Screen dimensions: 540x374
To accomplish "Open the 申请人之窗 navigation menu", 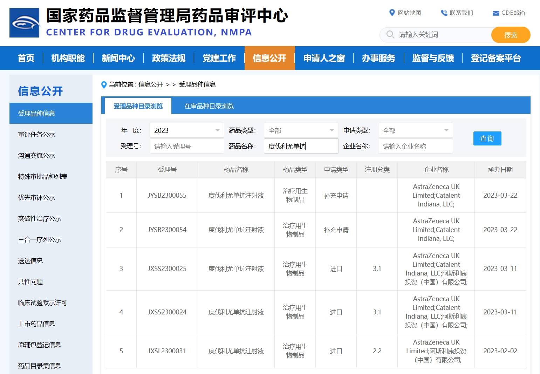I will (x=324, y=58).
